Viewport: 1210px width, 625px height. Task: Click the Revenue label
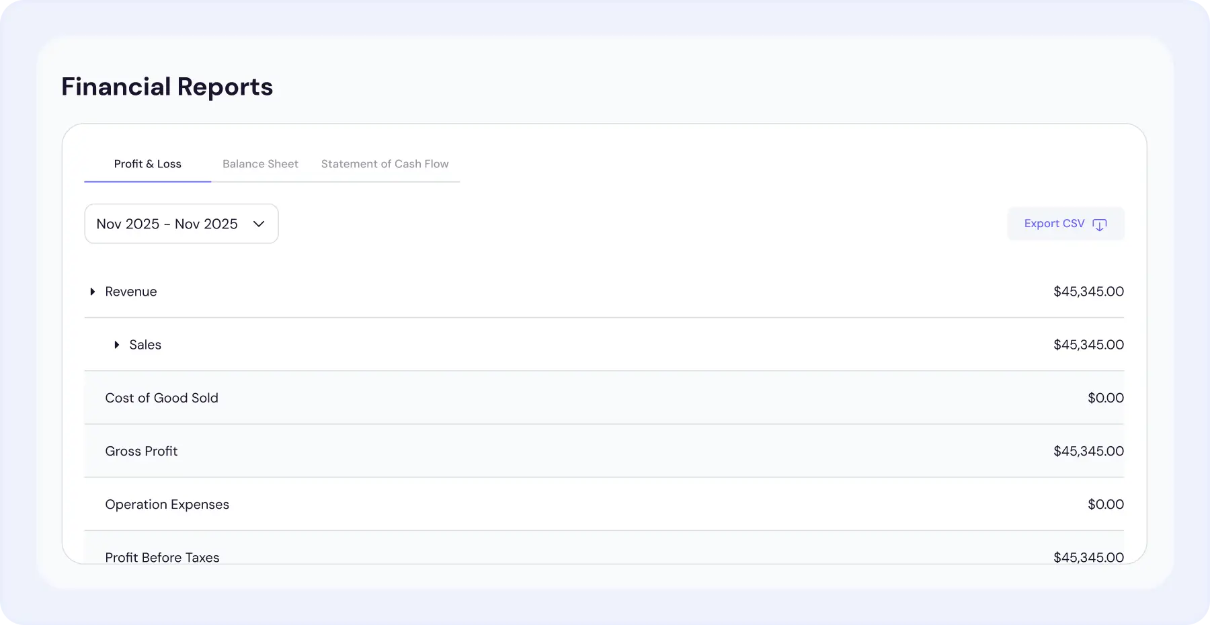pyautogui.click(x=130, y=292)
